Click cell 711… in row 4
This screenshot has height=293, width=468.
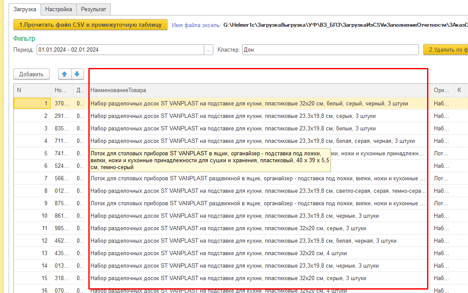click(62, 141)
